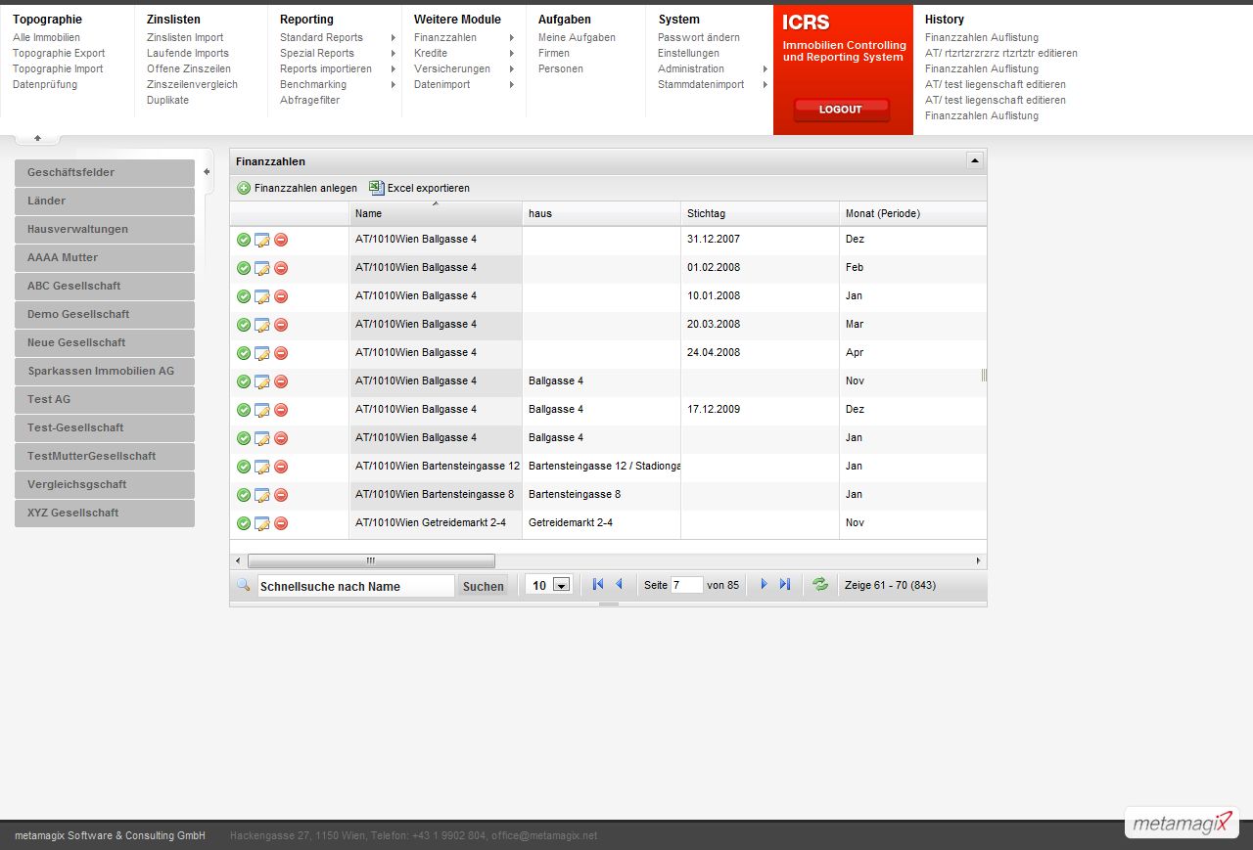This screenshot has width=1253, height=850.
Task: Click the Excel exportieren spreadsheet icon
Action: click(377, 188)
